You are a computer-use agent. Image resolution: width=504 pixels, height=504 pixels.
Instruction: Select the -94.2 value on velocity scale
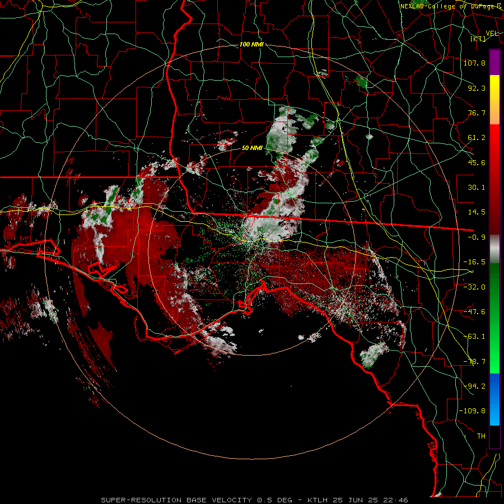tap(474, 386)
